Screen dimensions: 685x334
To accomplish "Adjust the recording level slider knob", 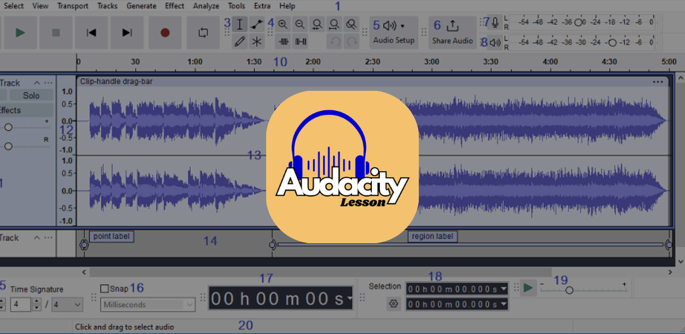I will pos(579,22).
